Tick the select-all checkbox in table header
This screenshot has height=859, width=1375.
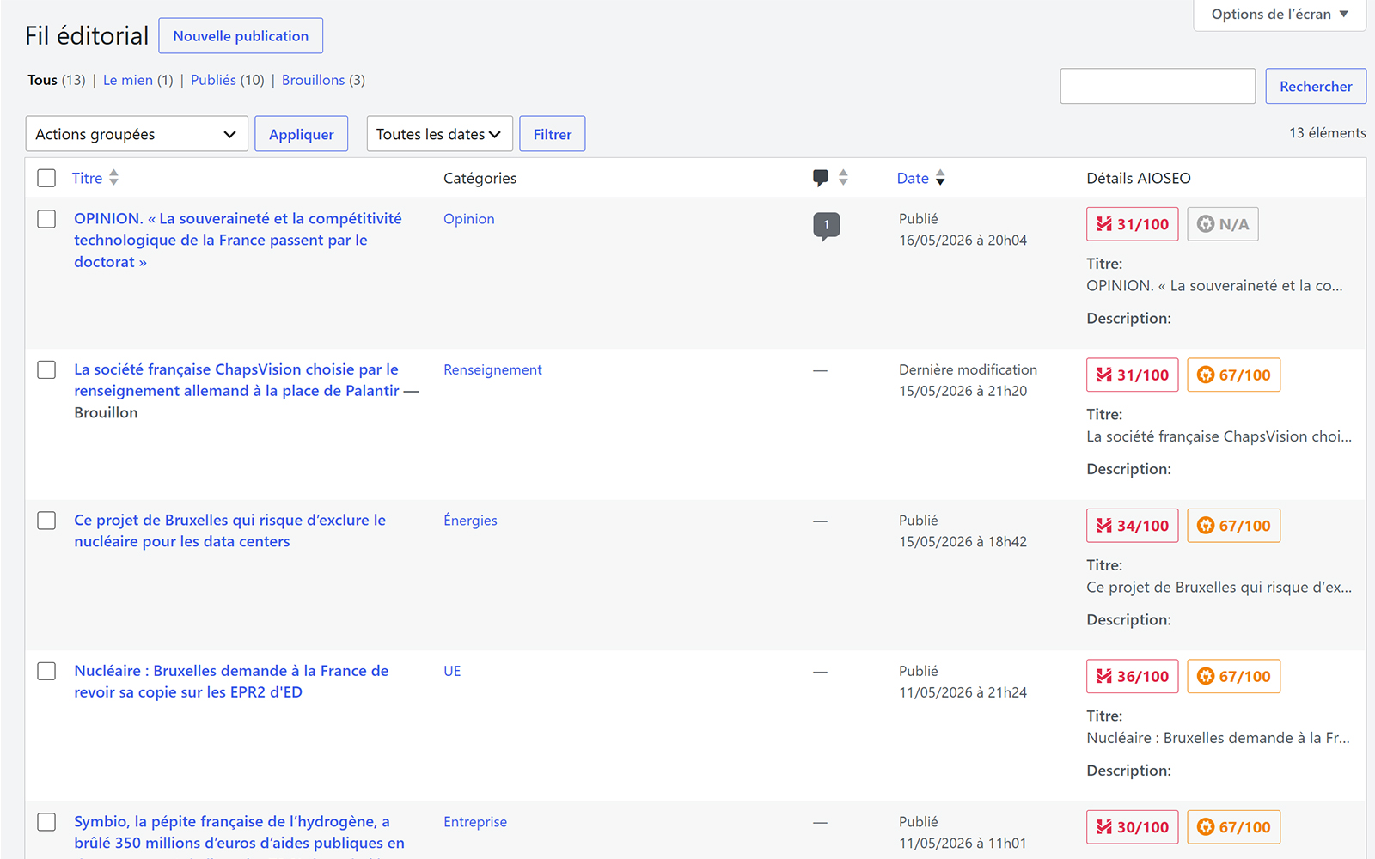click(46, 178)
